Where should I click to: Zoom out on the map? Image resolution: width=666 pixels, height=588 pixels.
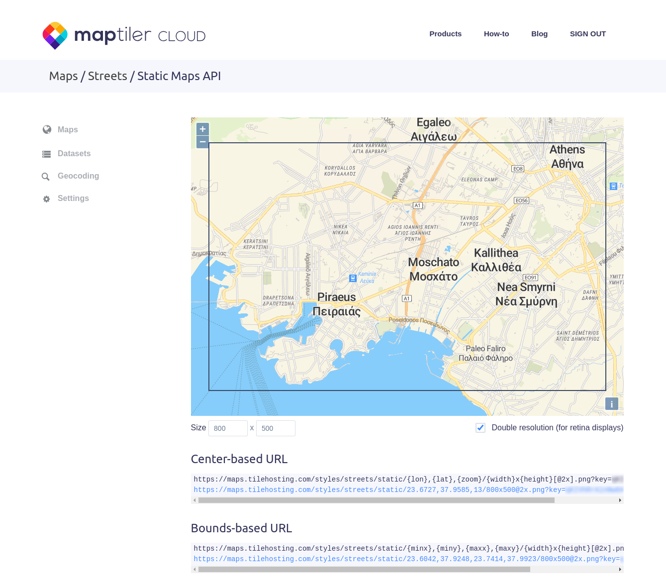pos(202,142)
